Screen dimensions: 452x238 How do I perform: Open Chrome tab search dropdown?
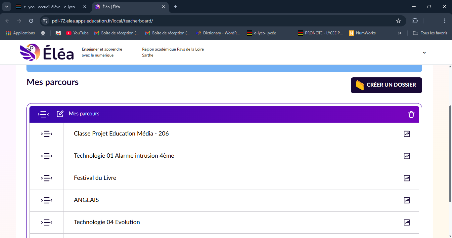[6, 7]
